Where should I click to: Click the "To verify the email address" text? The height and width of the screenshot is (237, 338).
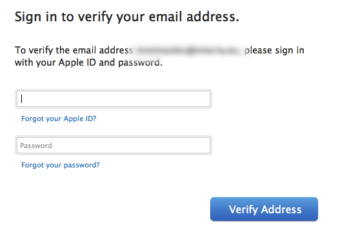74,50
